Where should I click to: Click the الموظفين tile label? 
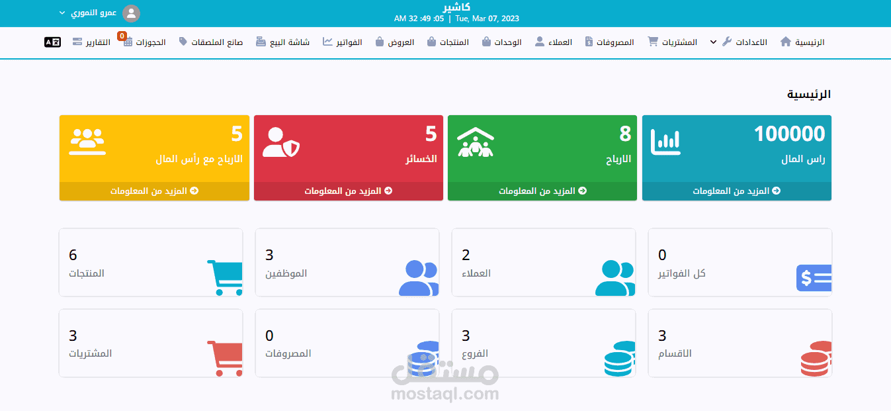point(286,273)
